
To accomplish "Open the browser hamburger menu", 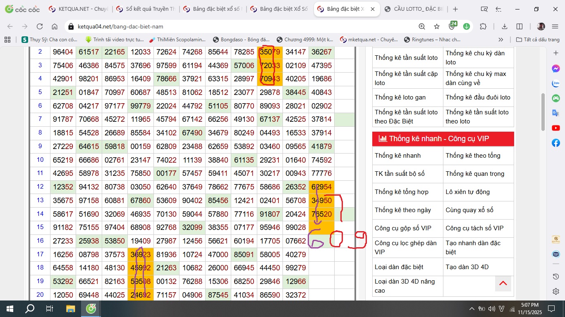I will [555, 26].
